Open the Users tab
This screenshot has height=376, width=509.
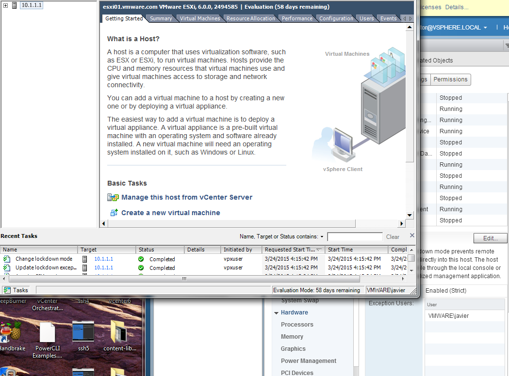pyautogui.click(x=366, y=18)
